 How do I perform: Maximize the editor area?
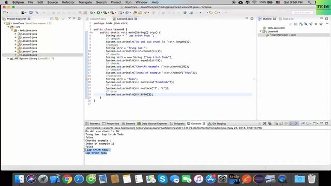pos(252,19)
